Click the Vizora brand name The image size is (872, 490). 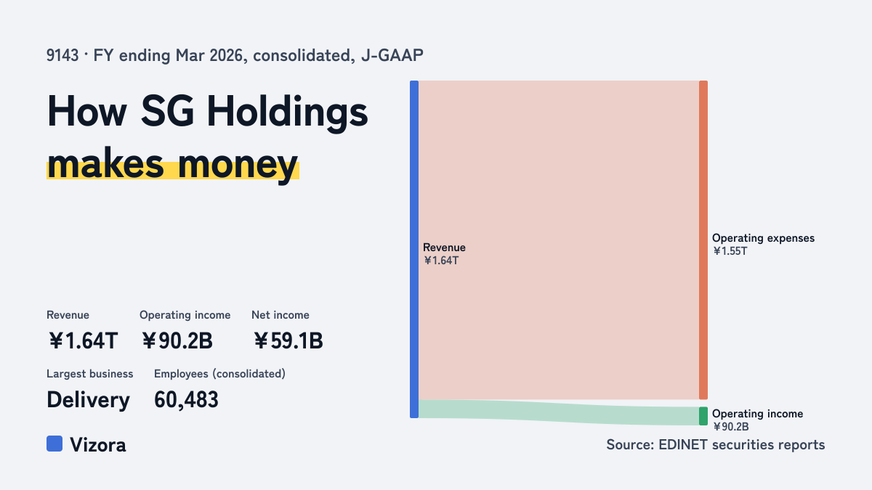click(x=97, y=445)
